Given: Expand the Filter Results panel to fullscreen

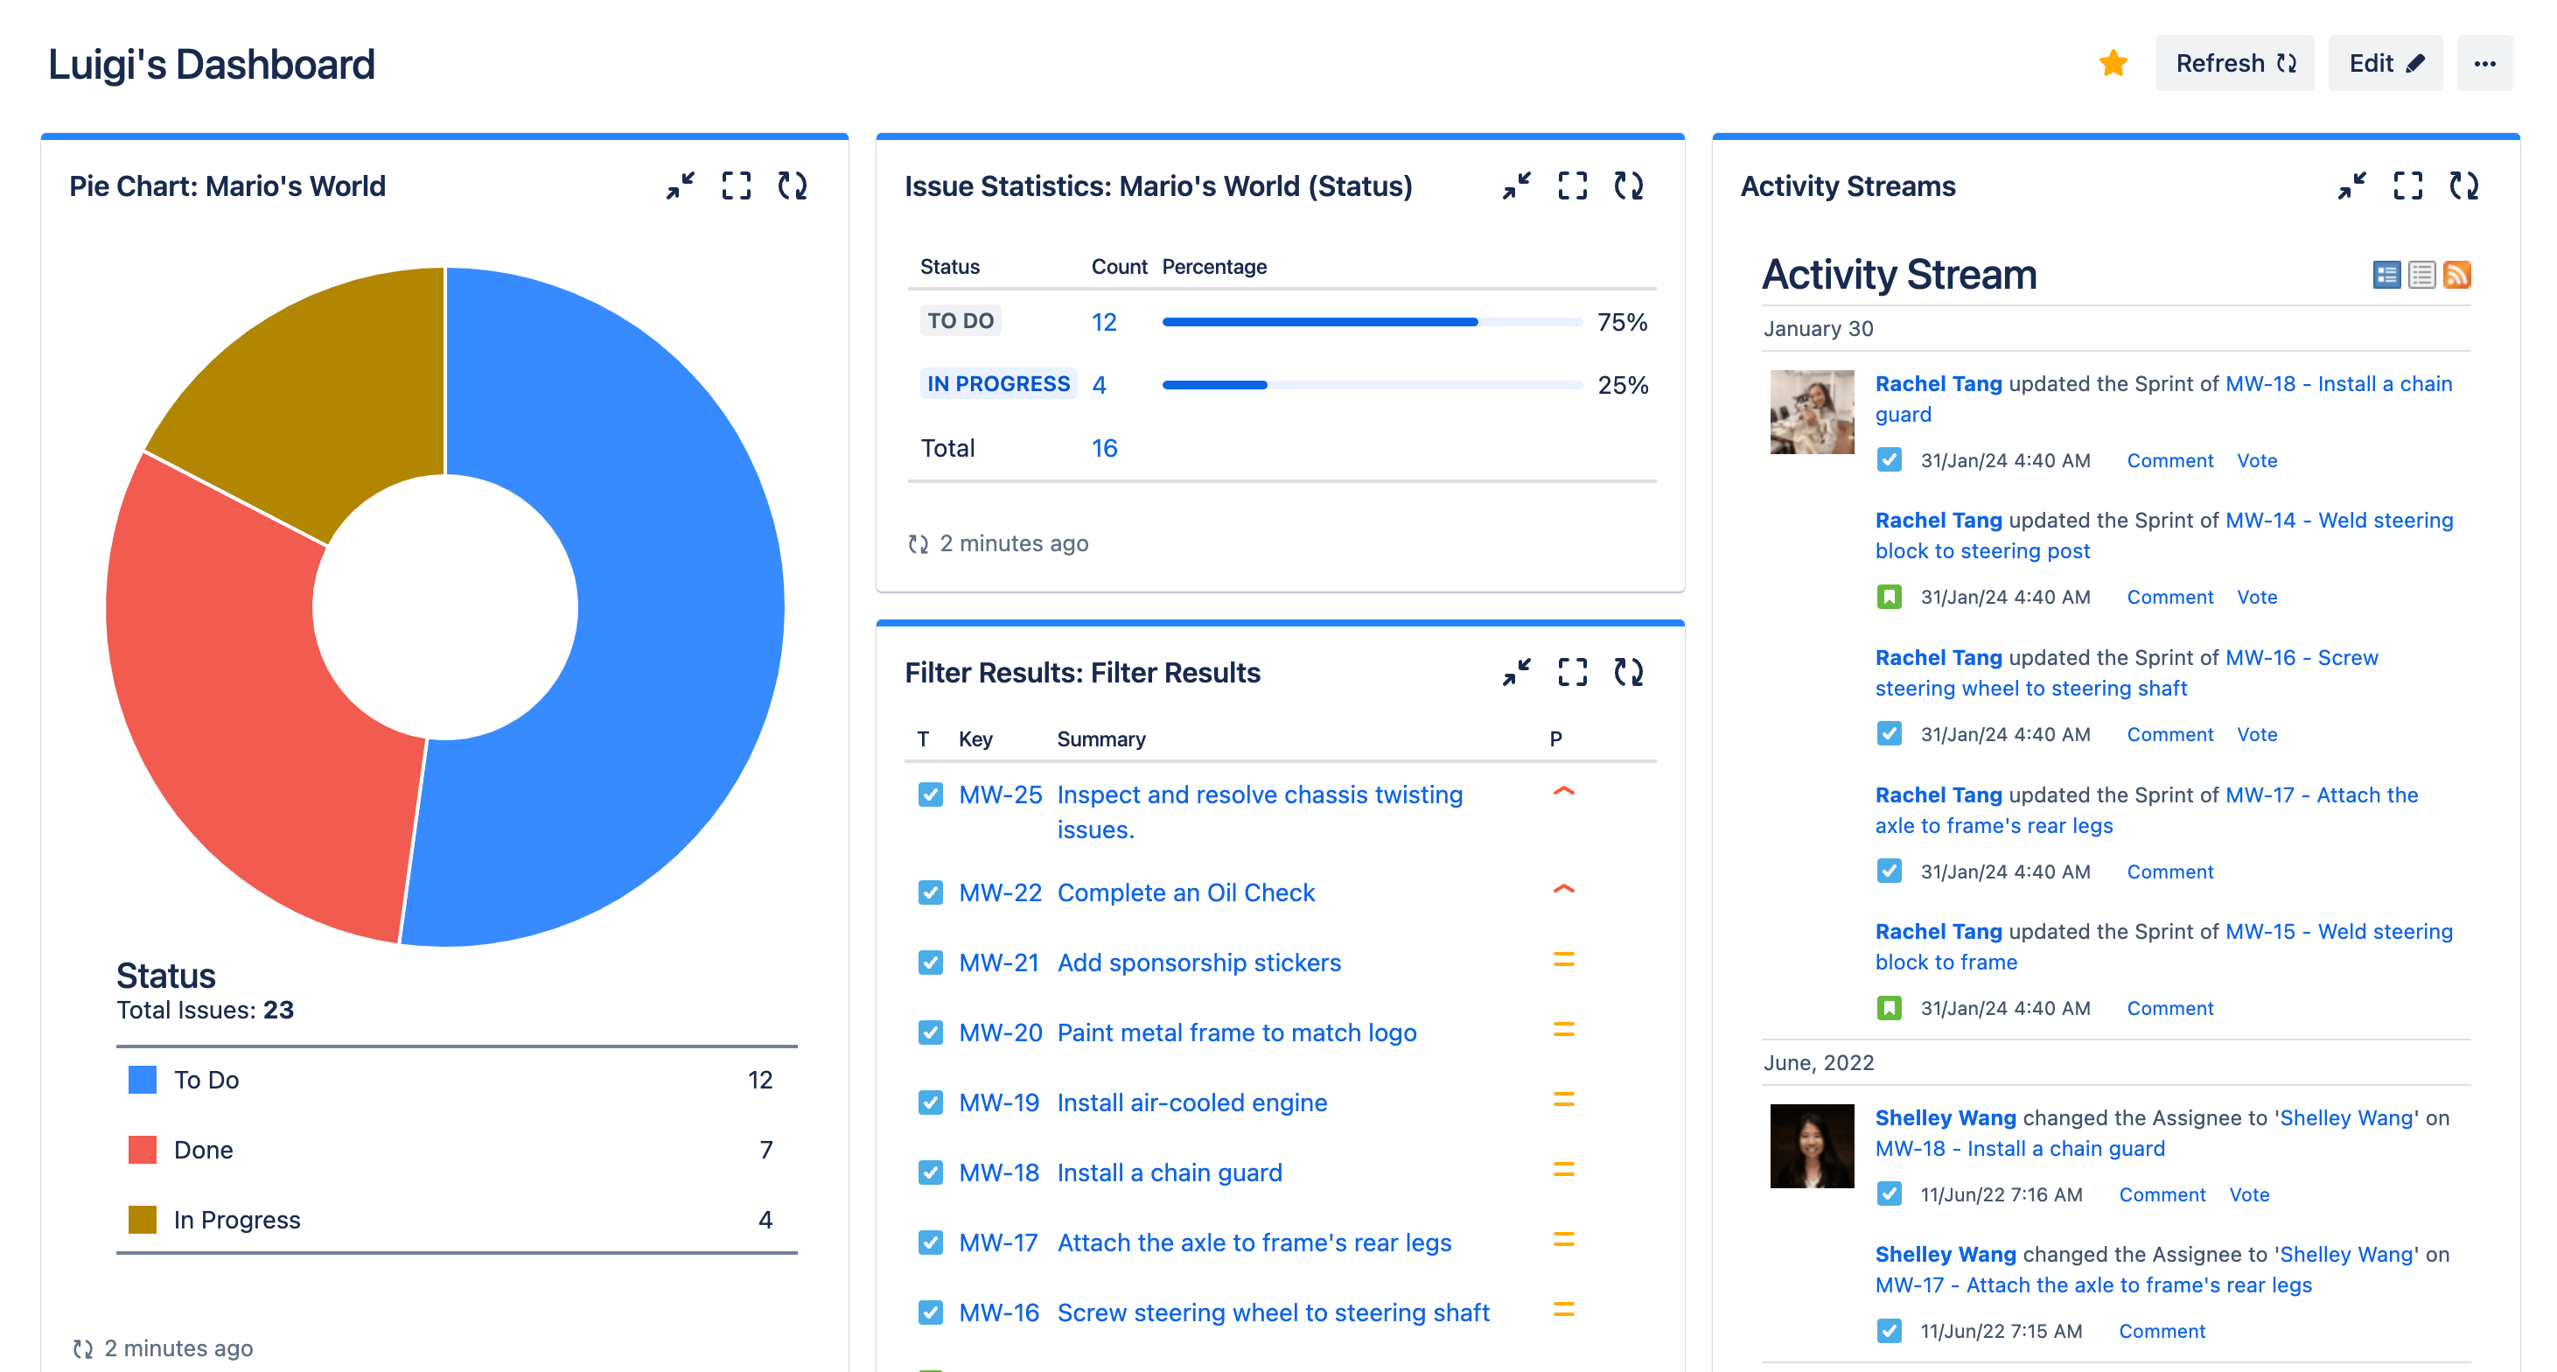Looking at the screenshot, I should tap(1571, 673).
